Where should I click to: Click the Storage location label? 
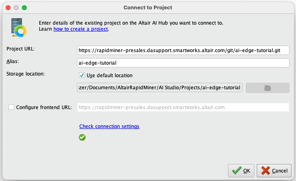point(26,74)
